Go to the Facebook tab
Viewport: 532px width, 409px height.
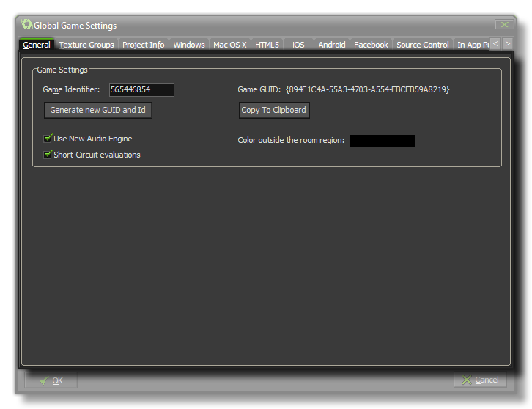[371, 45]
